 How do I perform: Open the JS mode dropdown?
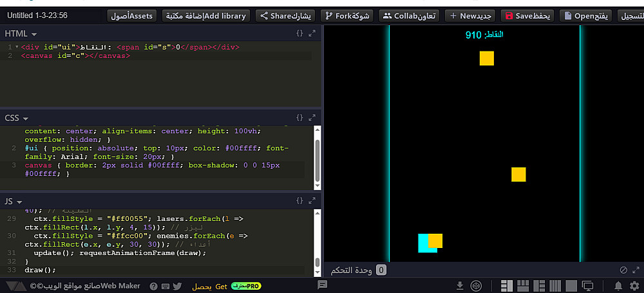click(x=13, y=202)
